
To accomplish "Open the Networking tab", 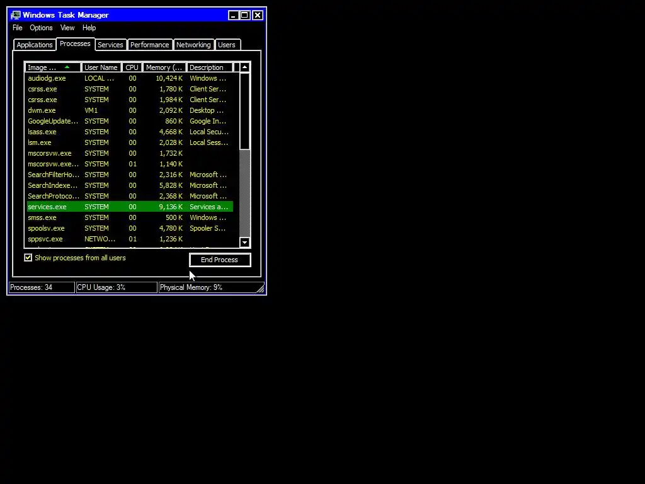I will pyautogui.click(x=193, y=45).
